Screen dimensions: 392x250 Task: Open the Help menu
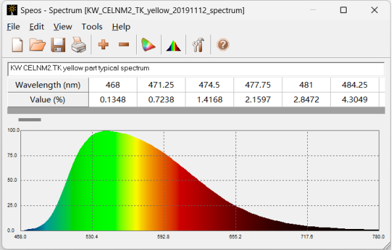121,27
